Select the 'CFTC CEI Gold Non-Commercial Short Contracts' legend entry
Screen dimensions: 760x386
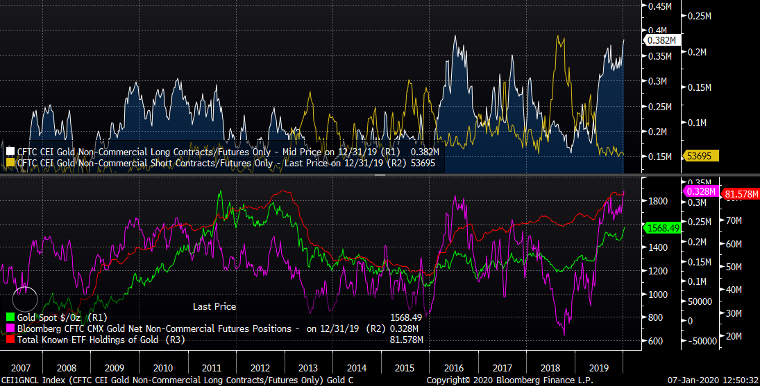221,164
